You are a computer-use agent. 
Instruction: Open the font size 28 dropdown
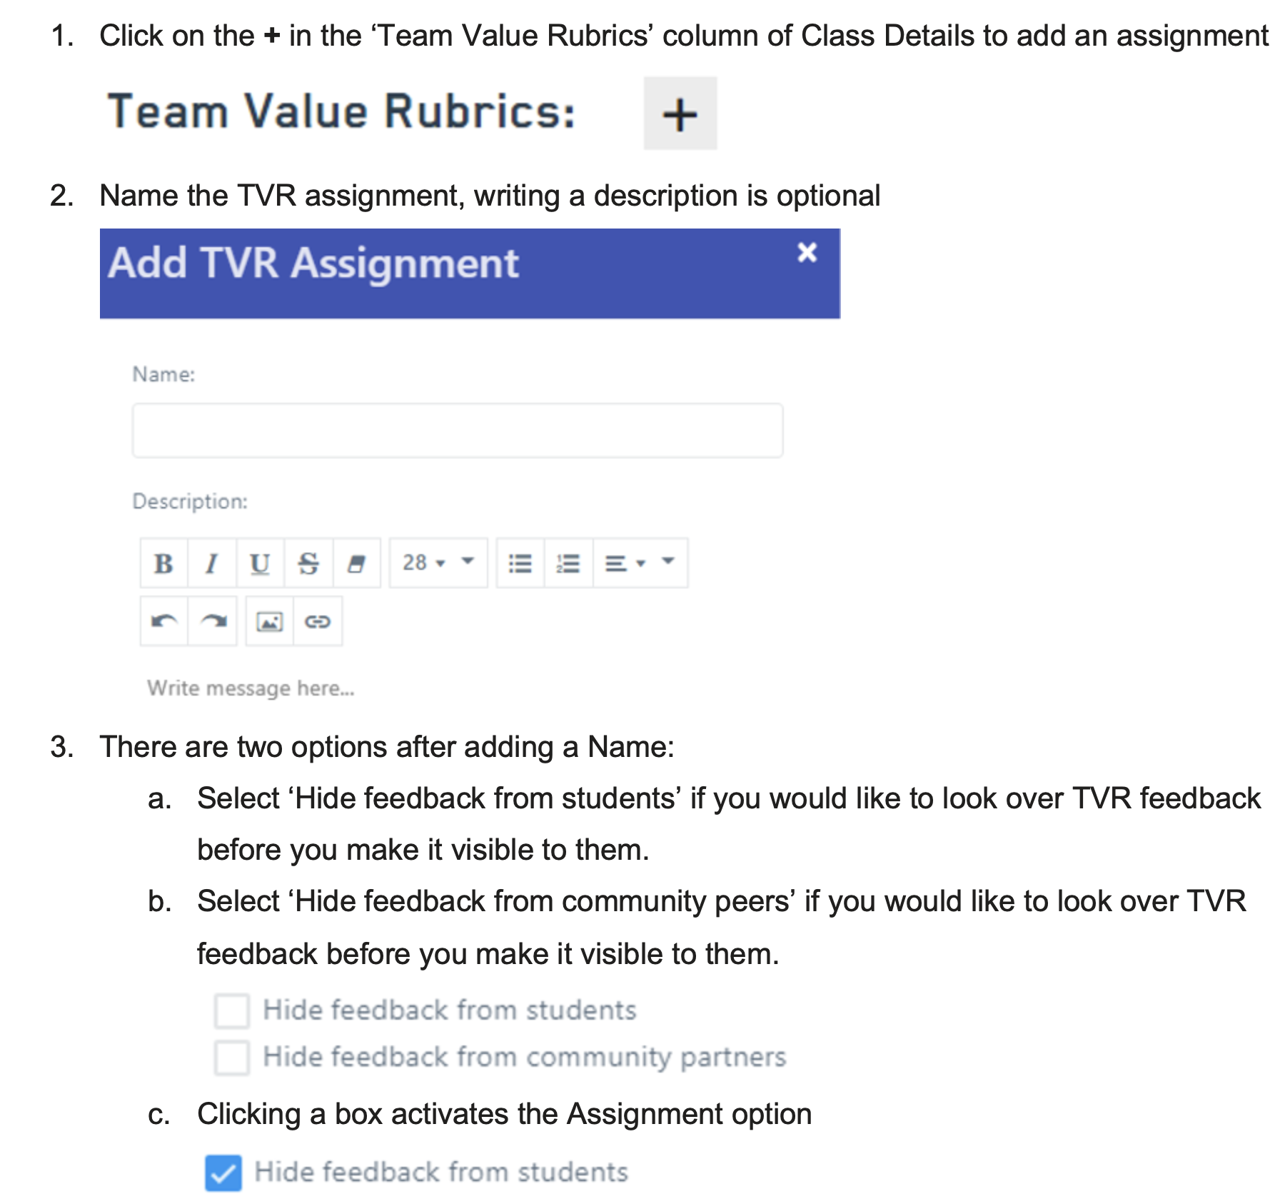424,563
